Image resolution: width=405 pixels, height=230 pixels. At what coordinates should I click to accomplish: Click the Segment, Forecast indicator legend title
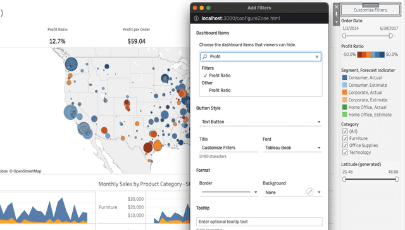(x=368, y=70)
